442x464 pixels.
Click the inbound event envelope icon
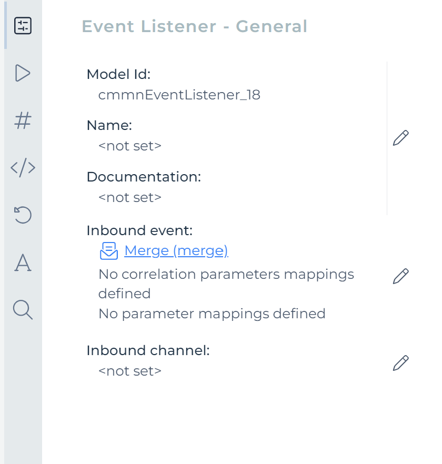click(x=108, y=251)
